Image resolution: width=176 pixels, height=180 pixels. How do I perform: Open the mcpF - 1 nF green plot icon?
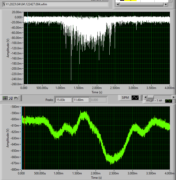[169, 101]
